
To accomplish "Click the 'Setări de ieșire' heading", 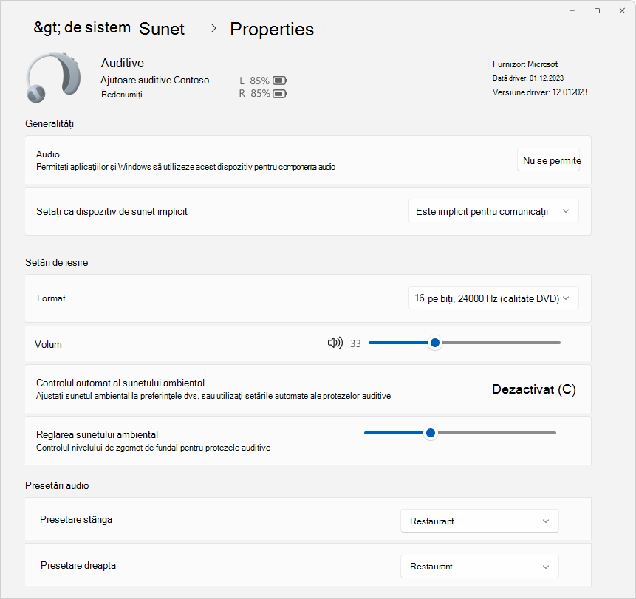I will tap(56, 262).
